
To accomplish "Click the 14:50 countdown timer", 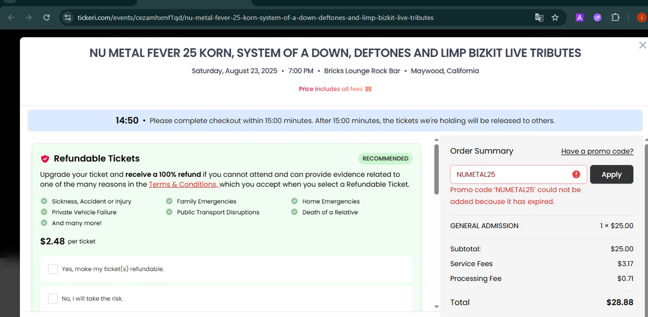I will tap(127, 121).
